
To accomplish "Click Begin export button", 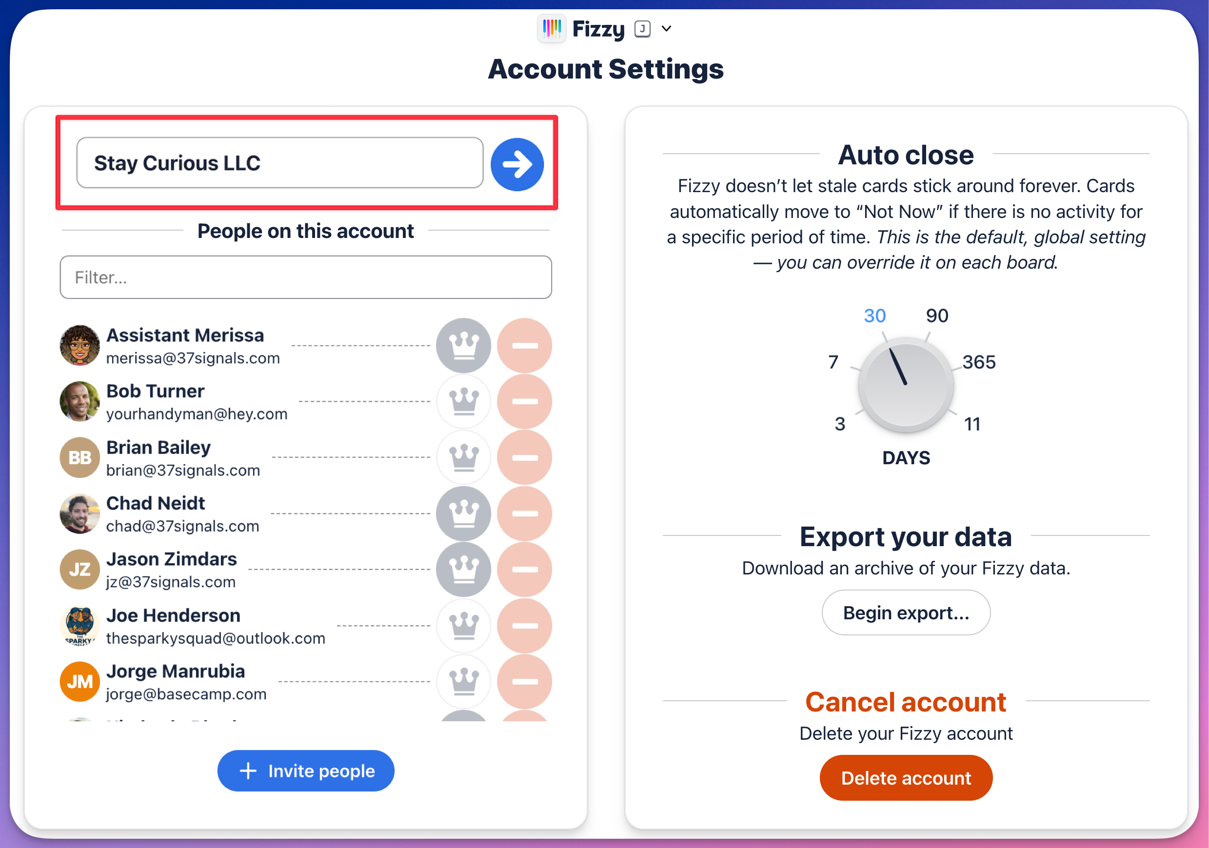I will point(906,612).
